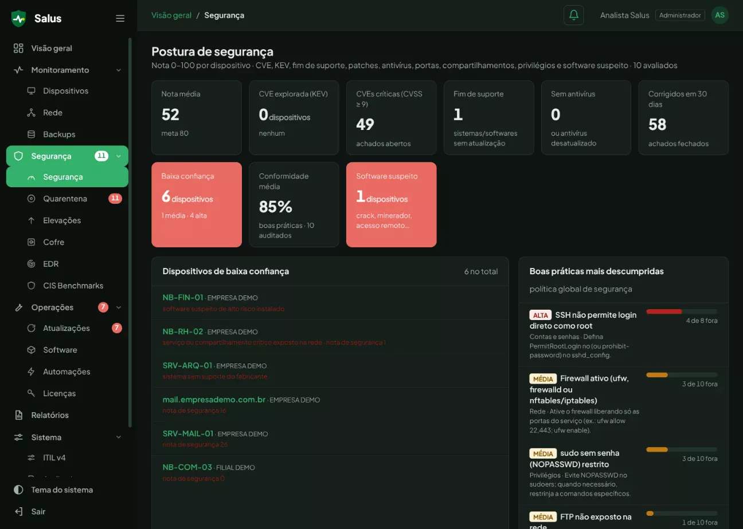Click the Cofre vault icon
Screen dimensions: 743x529
31,242
